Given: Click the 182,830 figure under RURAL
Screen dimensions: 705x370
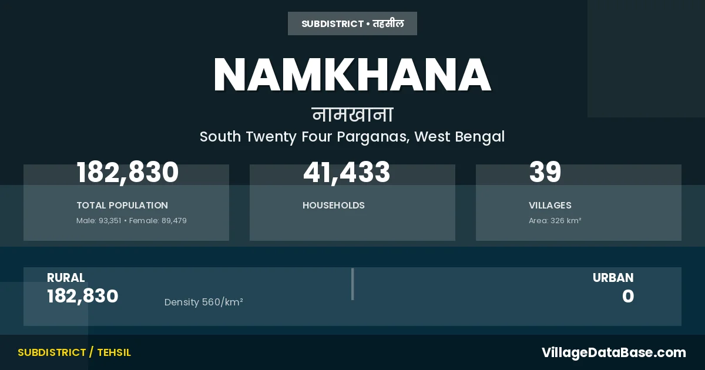Looking at the screenshot, I should (83, 297).
